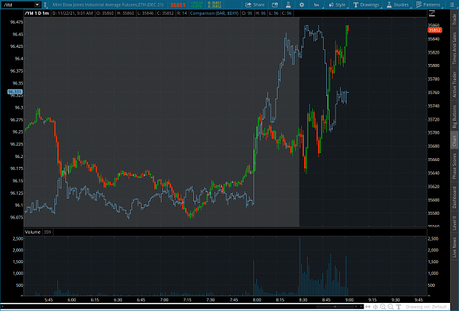This screenshot has width=459, height=311.
Task: Click the 35852 last price bubble
Action: click(x=435, y=30)
